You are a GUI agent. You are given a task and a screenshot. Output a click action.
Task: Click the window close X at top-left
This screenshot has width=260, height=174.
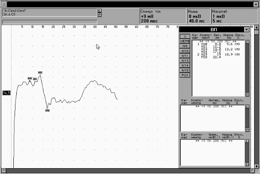[4, 5]
